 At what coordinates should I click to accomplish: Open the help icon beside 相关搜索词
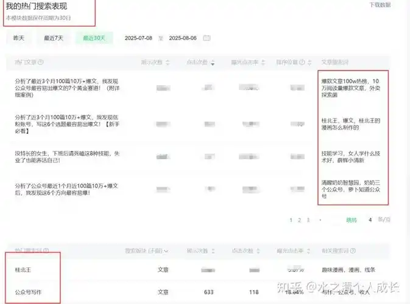click(353, 250)
